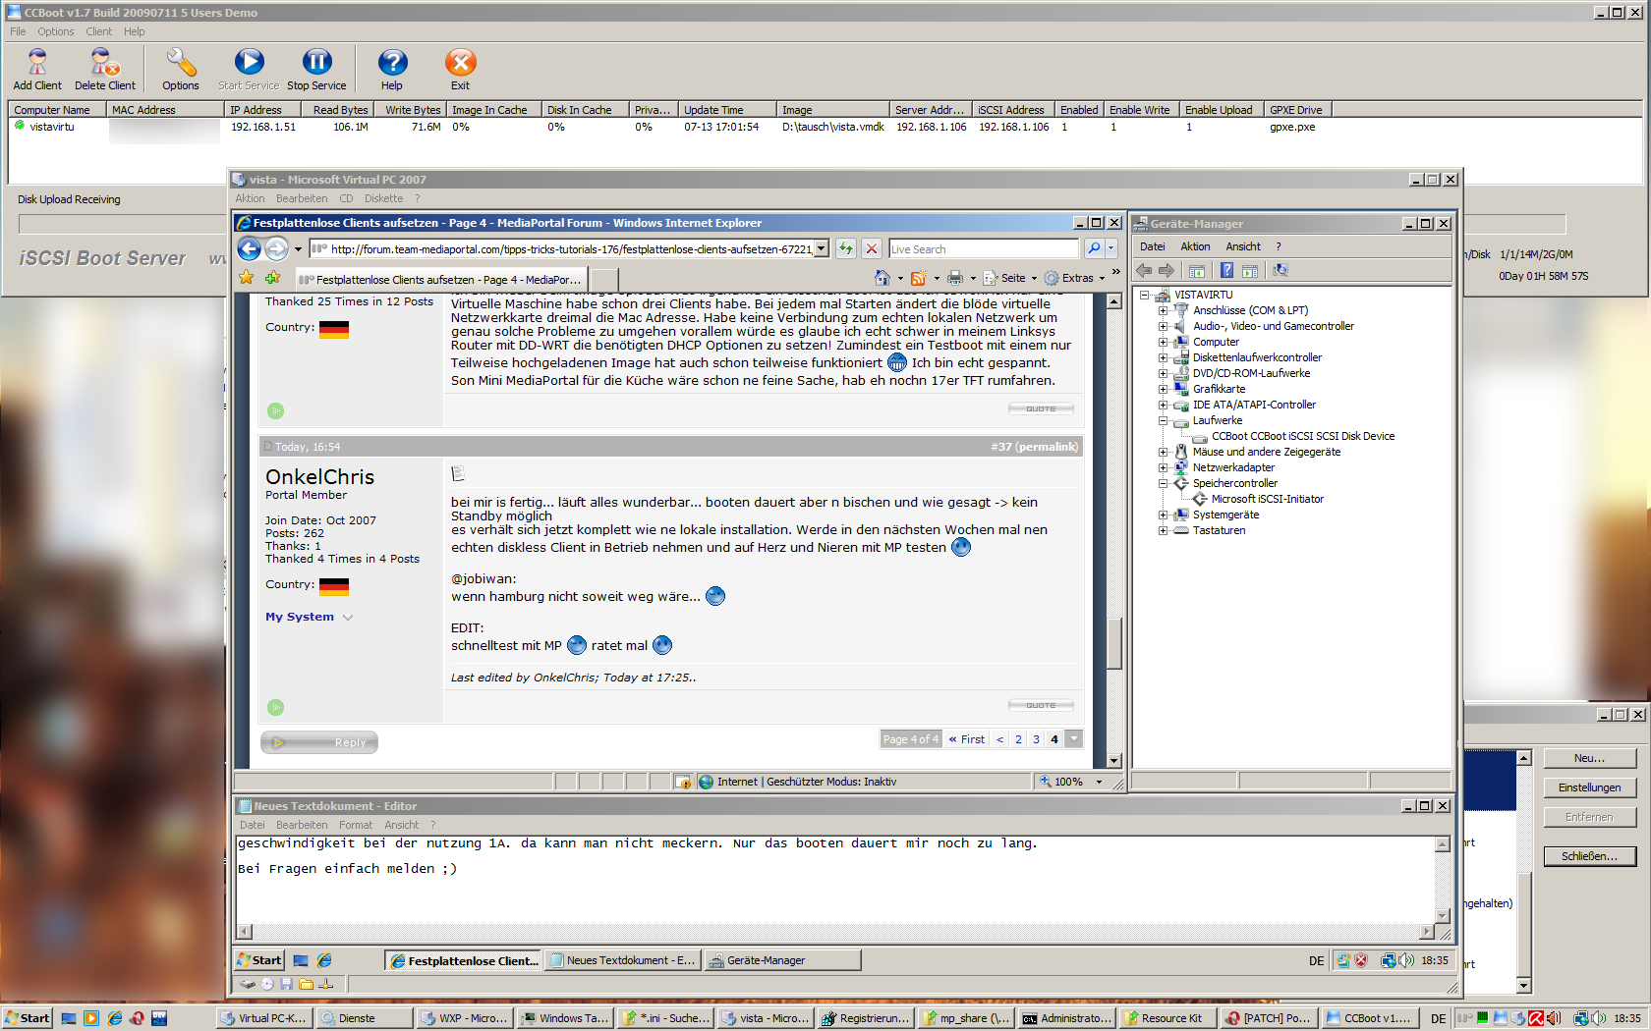The height and width of the screenshot is (1031, 1651).
Task: Open the IE address bar dropdown
Action: pyautogui.click(x=822, y=249)
